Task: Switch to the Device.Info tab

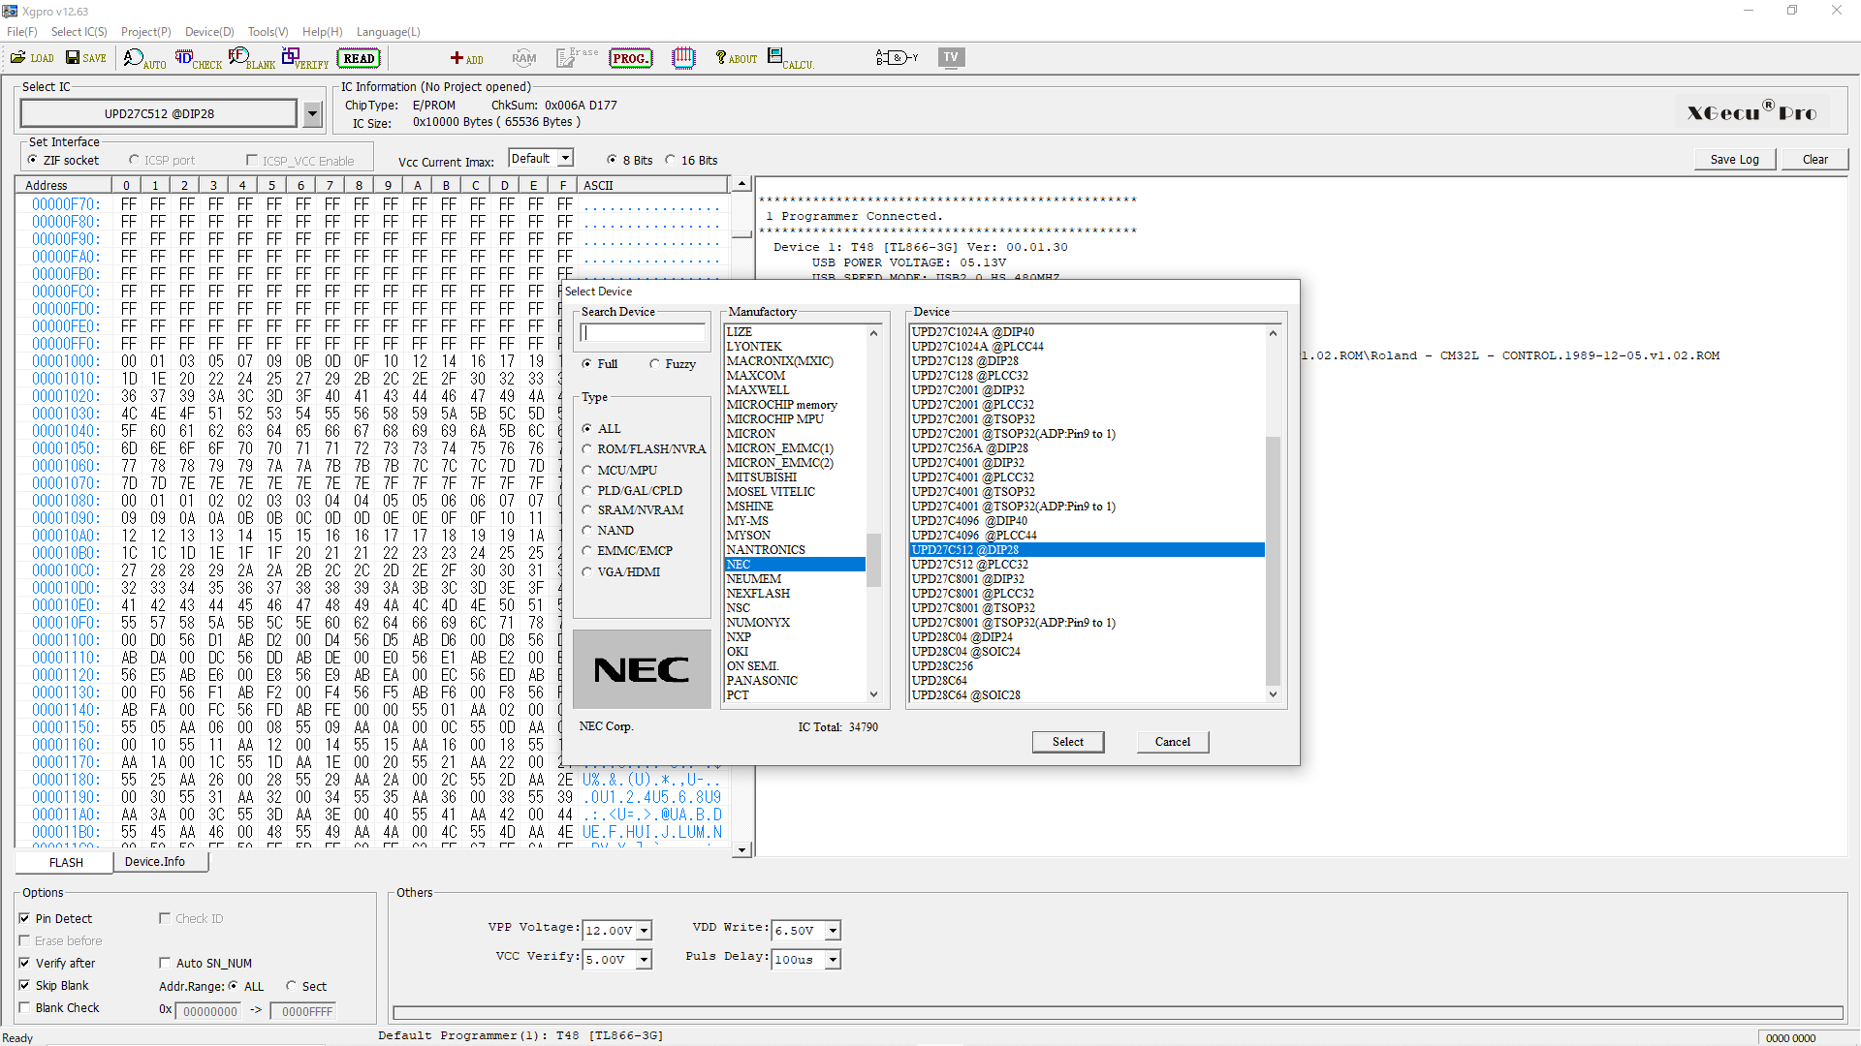Action: click(155, 862)
